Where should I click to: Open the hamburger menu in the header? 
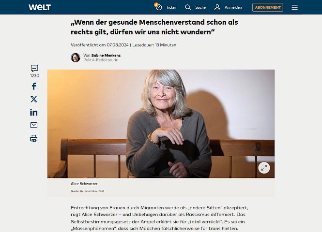[x=294, y=7]
